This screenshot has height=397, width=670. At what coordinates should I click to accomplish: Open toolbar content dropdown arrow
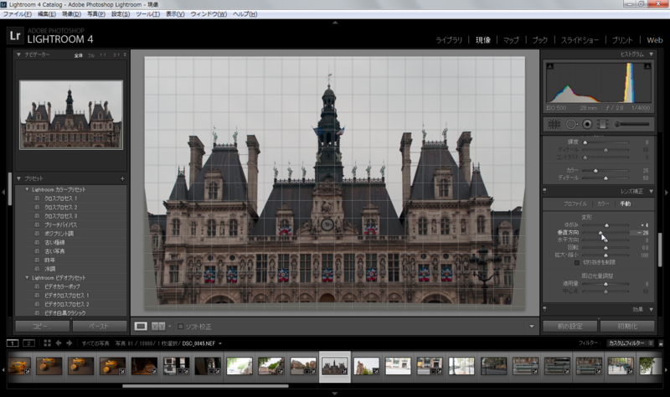[x=532, y=327]
